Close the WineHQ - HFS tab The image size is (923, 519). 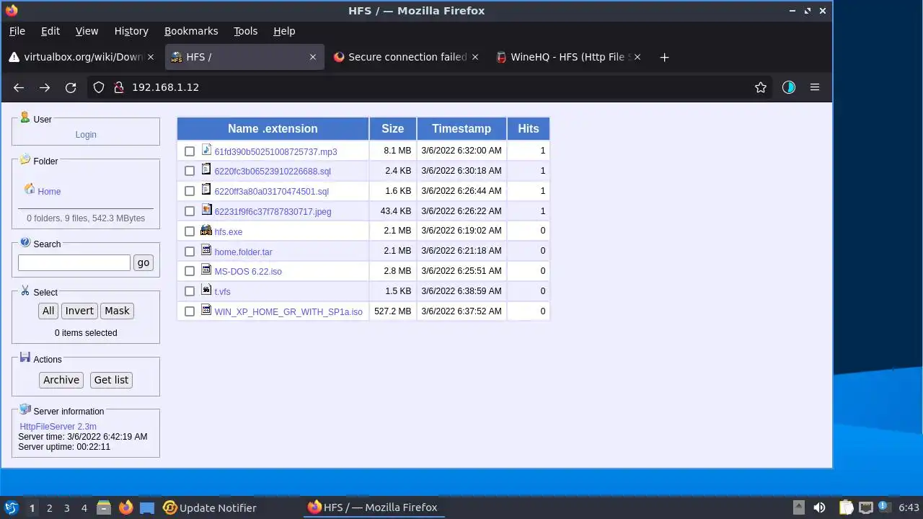637,57
